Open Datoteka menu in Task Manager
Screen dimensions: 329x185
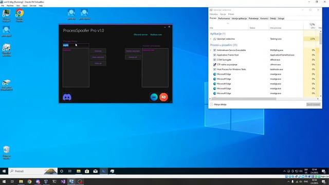(x=213, y=14)
